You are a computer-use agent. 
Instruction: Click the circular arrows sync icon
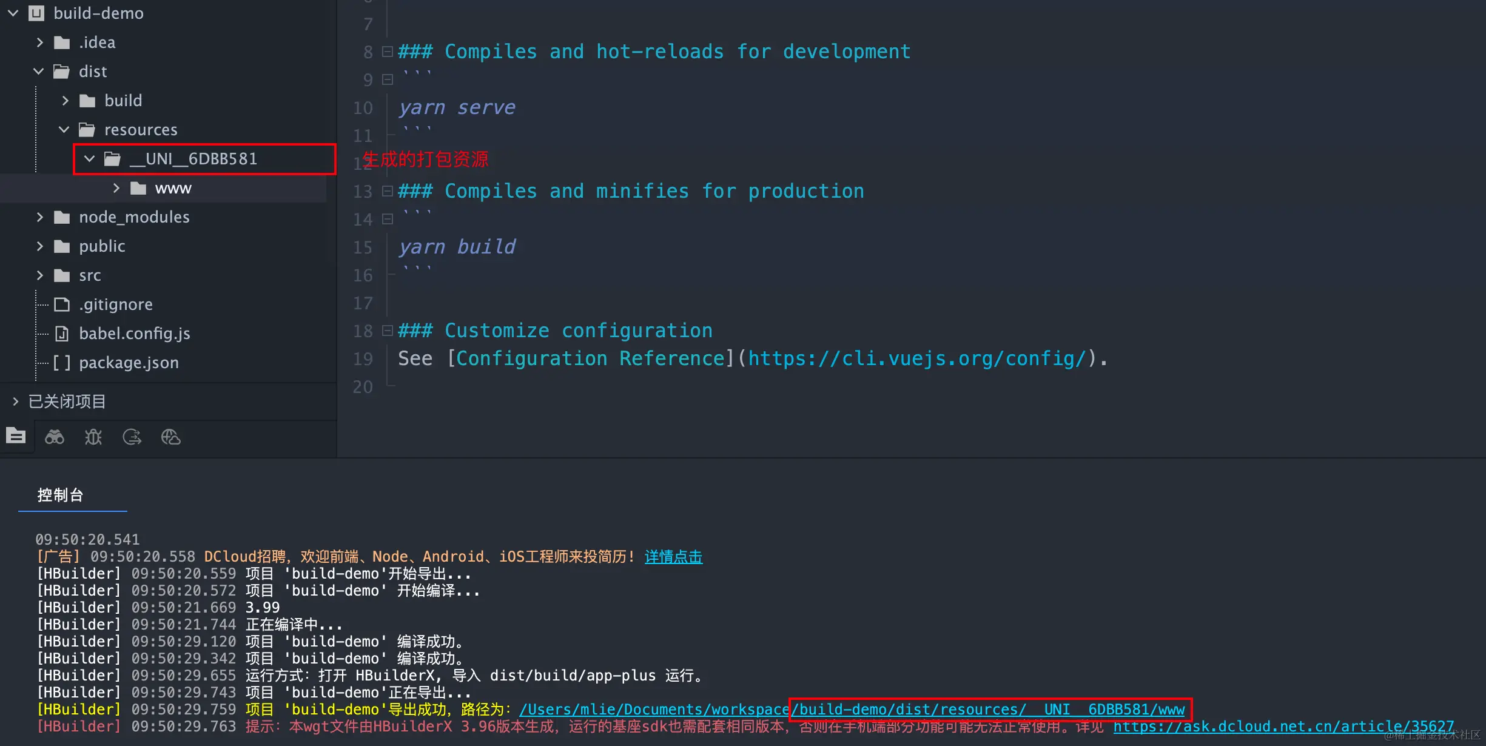click(132, 437)
